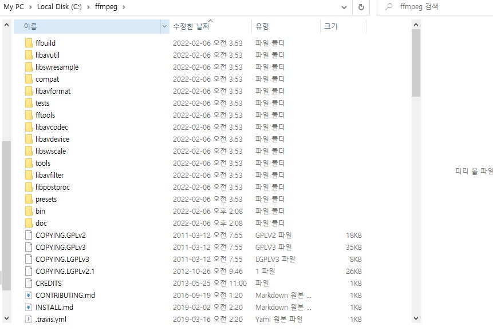Click the navigation pane scrollbar thumb

click(x=6, y=216)
